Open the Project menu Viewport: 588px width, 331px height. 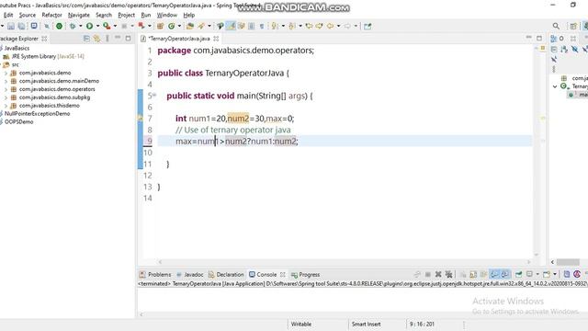click(x=126, y=15)
